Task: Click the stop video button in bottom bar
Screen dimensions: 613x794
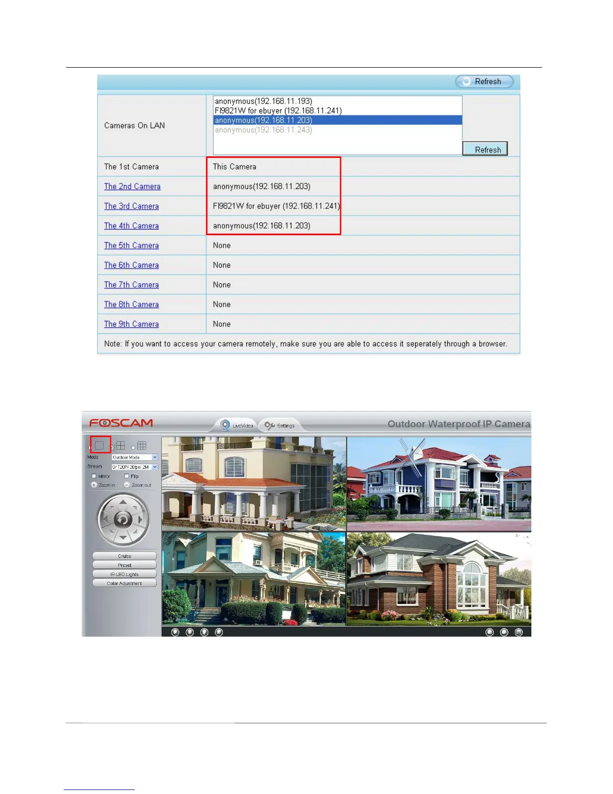Action: (x=190, y=632)
